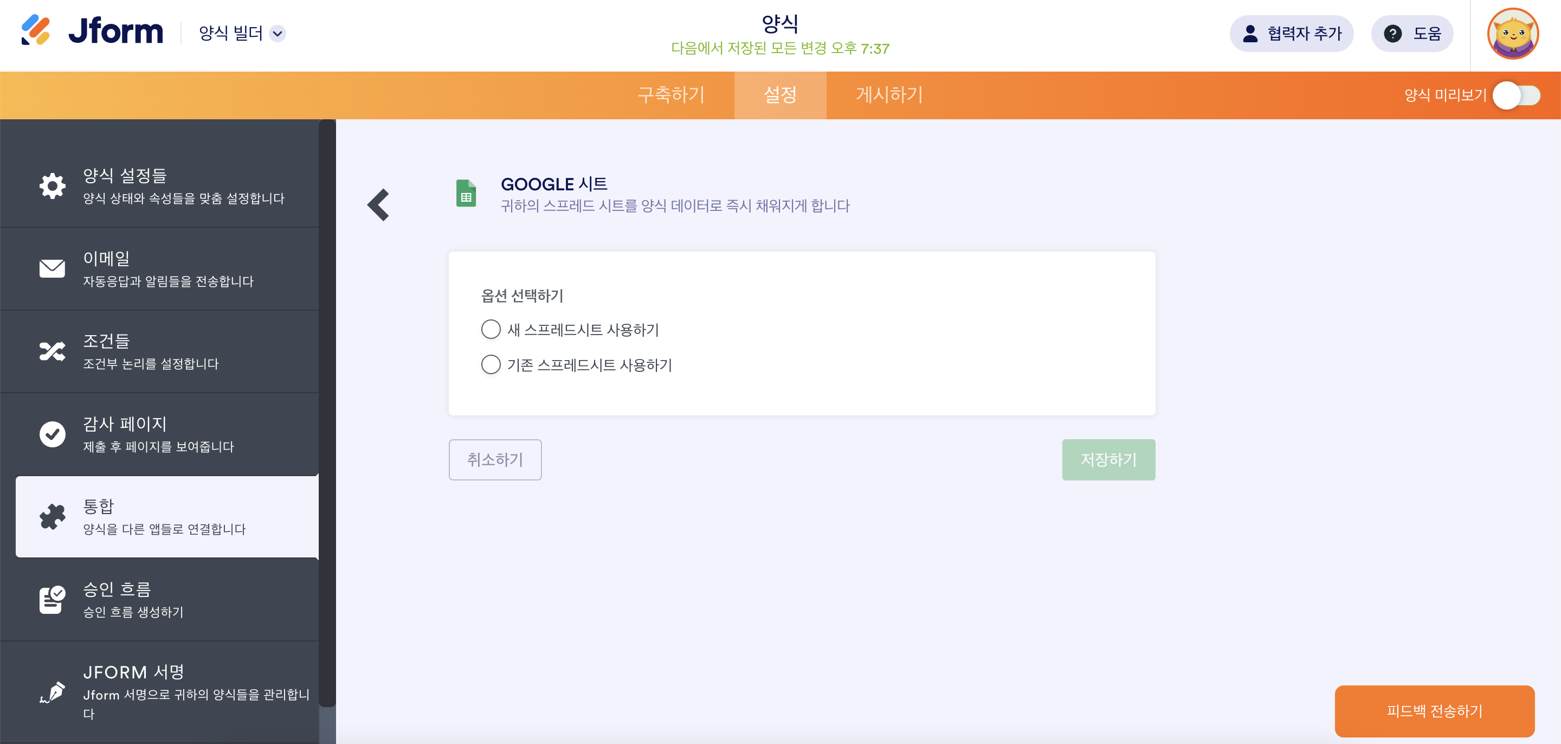
Task: Switch to the 게시하기 tab
Action: point(889,95)
